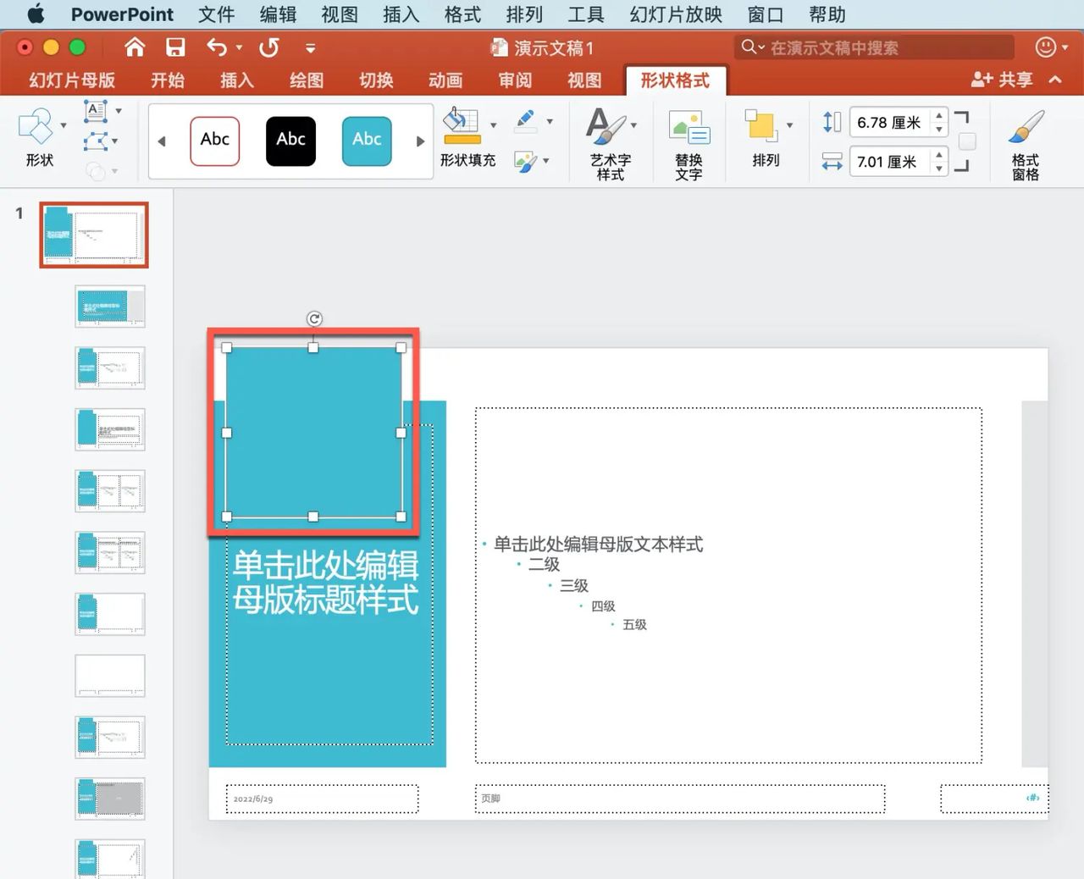Viewport: 1084px width, 879px height.
Task: Click the smiley feedback button
Action: (1045, 47)
